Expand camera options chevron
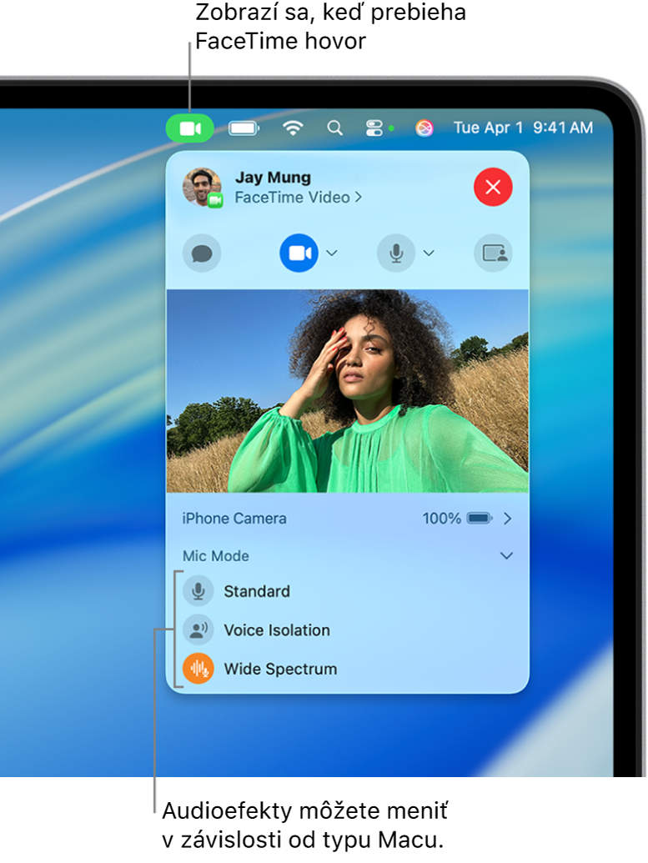648x863 pixels. pyautogui.click(x=331, y=253)
